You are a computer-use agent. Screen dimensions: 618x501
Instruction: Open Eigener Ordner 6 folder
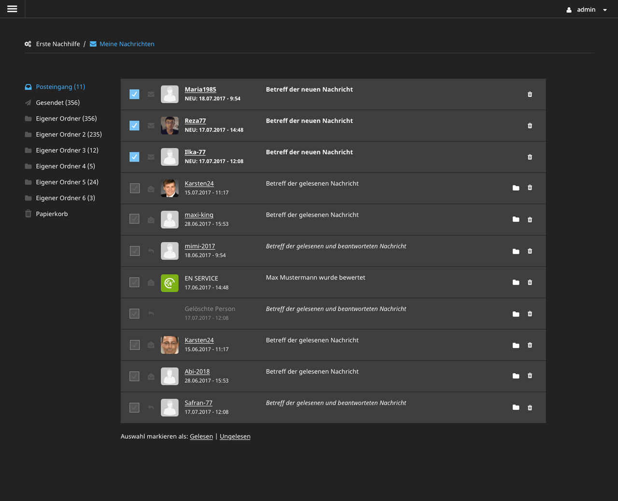pos(65,197)
